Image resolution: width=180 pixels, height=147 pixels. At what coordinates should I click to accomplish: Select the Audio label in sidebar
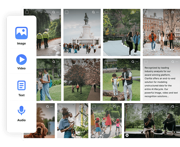pyautogui.click(x=21, y=120)
